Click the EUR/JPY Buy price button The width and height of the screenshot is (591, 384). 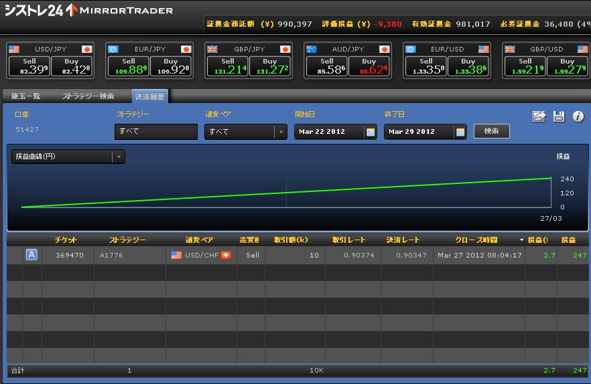(x=170, y=66)
